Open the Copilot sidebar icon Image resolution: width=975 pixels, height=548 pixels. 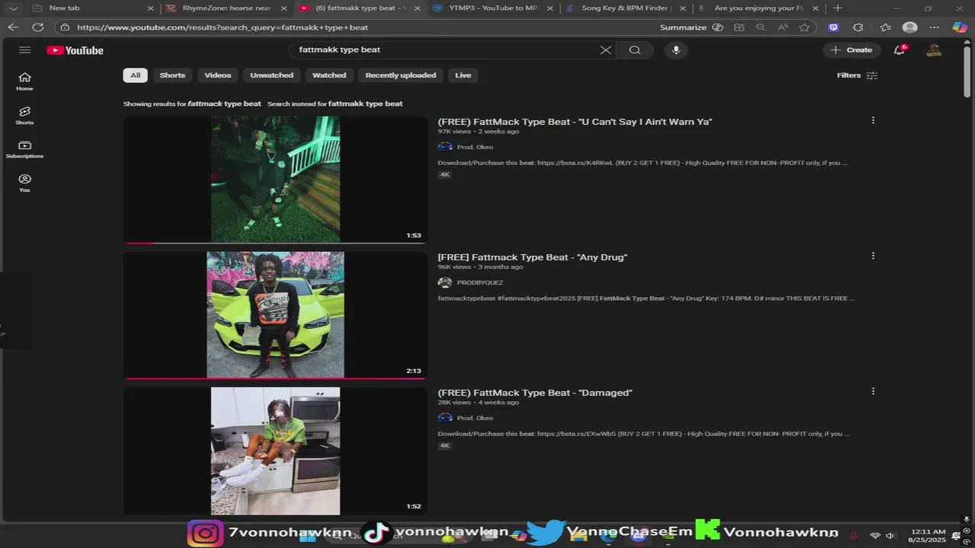960,27
